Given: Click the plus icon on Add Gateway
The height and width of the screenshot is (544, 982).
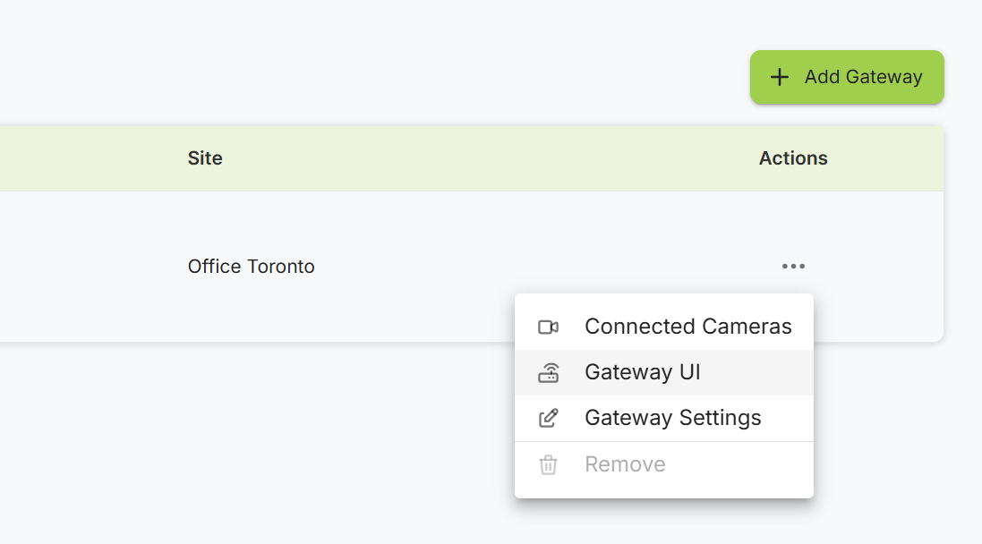Looking at the screenshot, I should [x=780, y=77].
